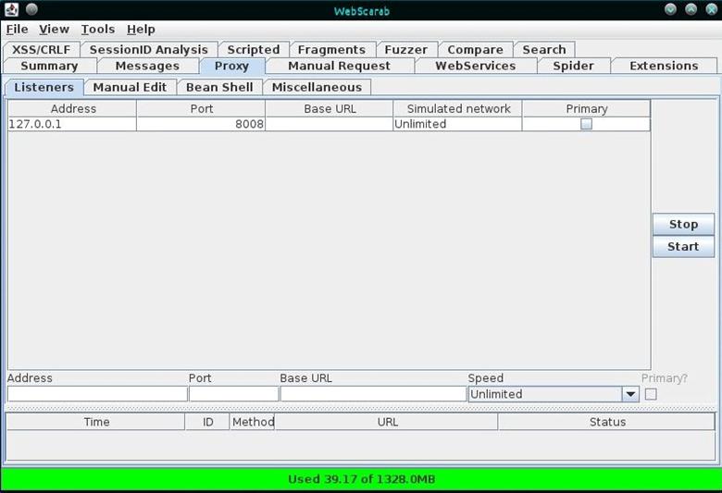Image resolution: width=722 pixels, height=493 pixels.
Task: Toggle the Primary? checkbox beside Speed
Action: click(651, 394)
